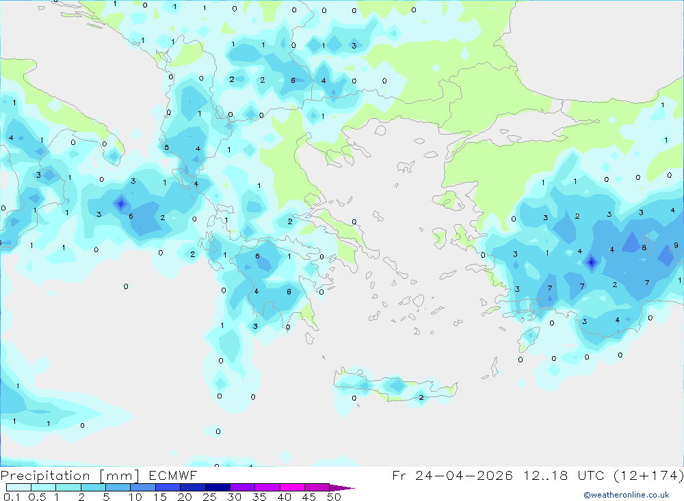
Task: Click the 20–25 mm legend color box
Action: 193,487
